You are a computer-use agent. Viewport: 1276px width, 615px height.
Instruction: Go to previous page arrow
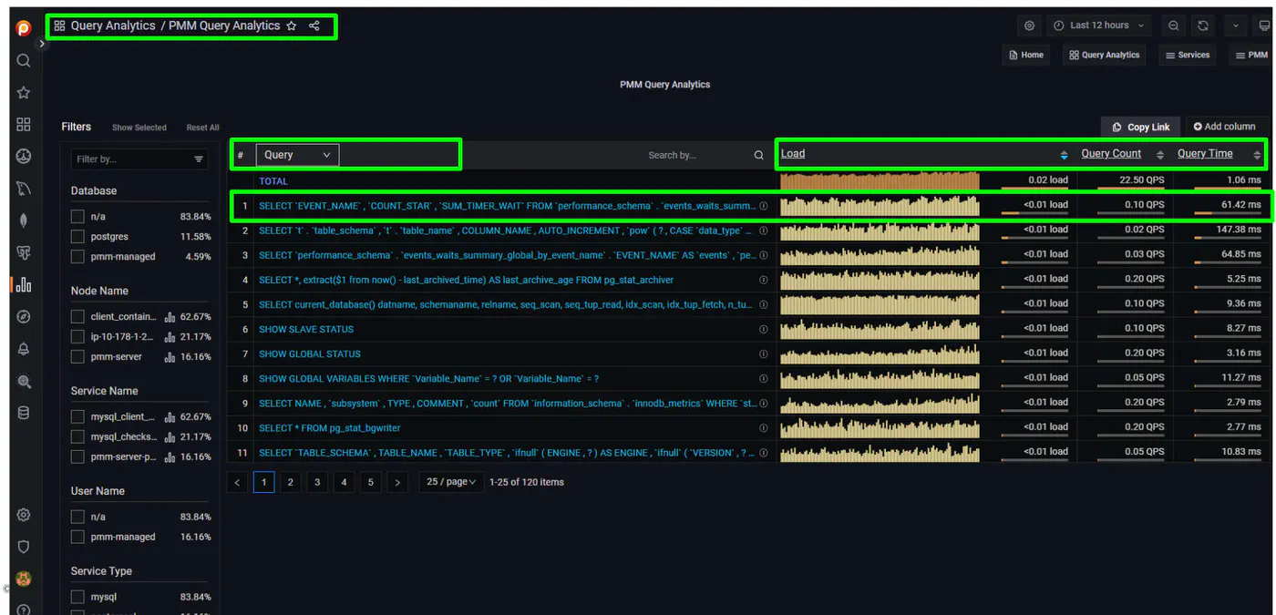237,482
